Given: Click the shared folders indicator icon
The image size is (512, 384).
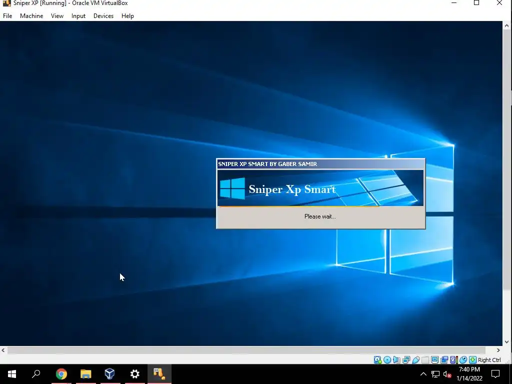Looking at the screenshot, I should (x=425, y=360).
